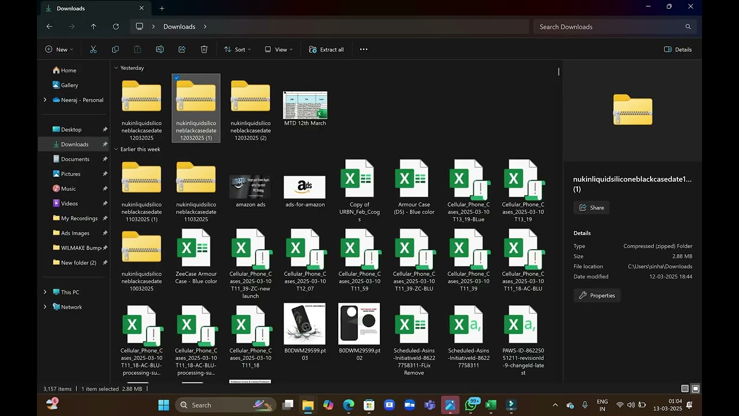Click the Rename icon in toolbar
Screen dimensions: 739x416
[x=160, y=50]
